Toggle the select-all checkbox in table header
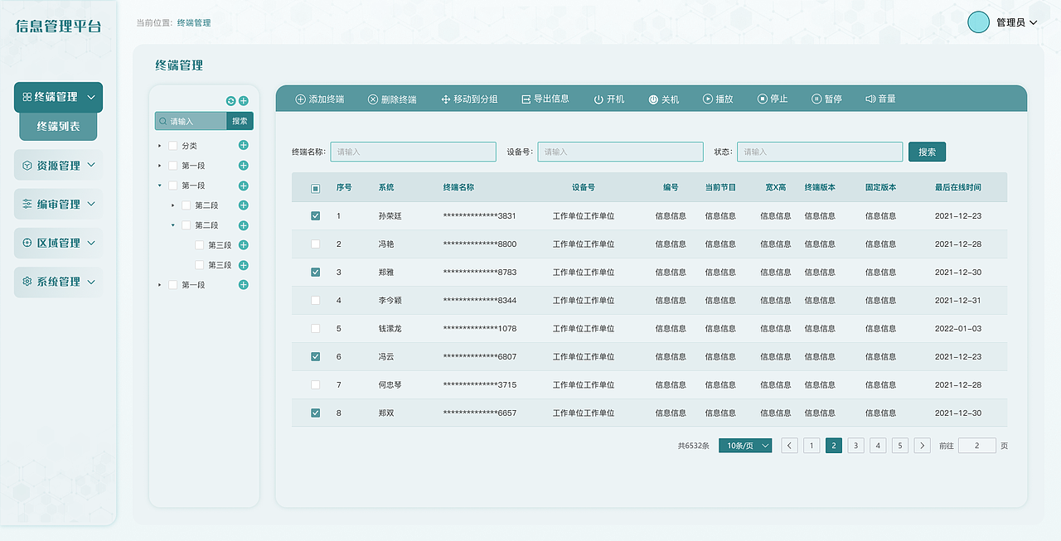1061x541 pixels. coord(315,187)
